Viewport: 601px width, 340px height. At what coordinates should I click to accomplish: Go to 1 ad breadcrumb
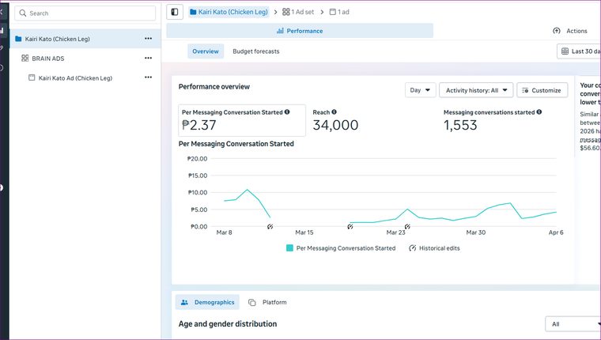[x=339, y=12]
